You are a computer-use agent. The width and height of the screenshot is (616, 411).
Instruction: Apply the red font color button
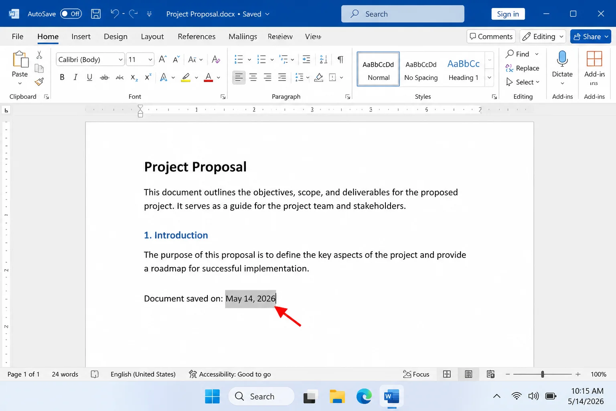[209, 77]
